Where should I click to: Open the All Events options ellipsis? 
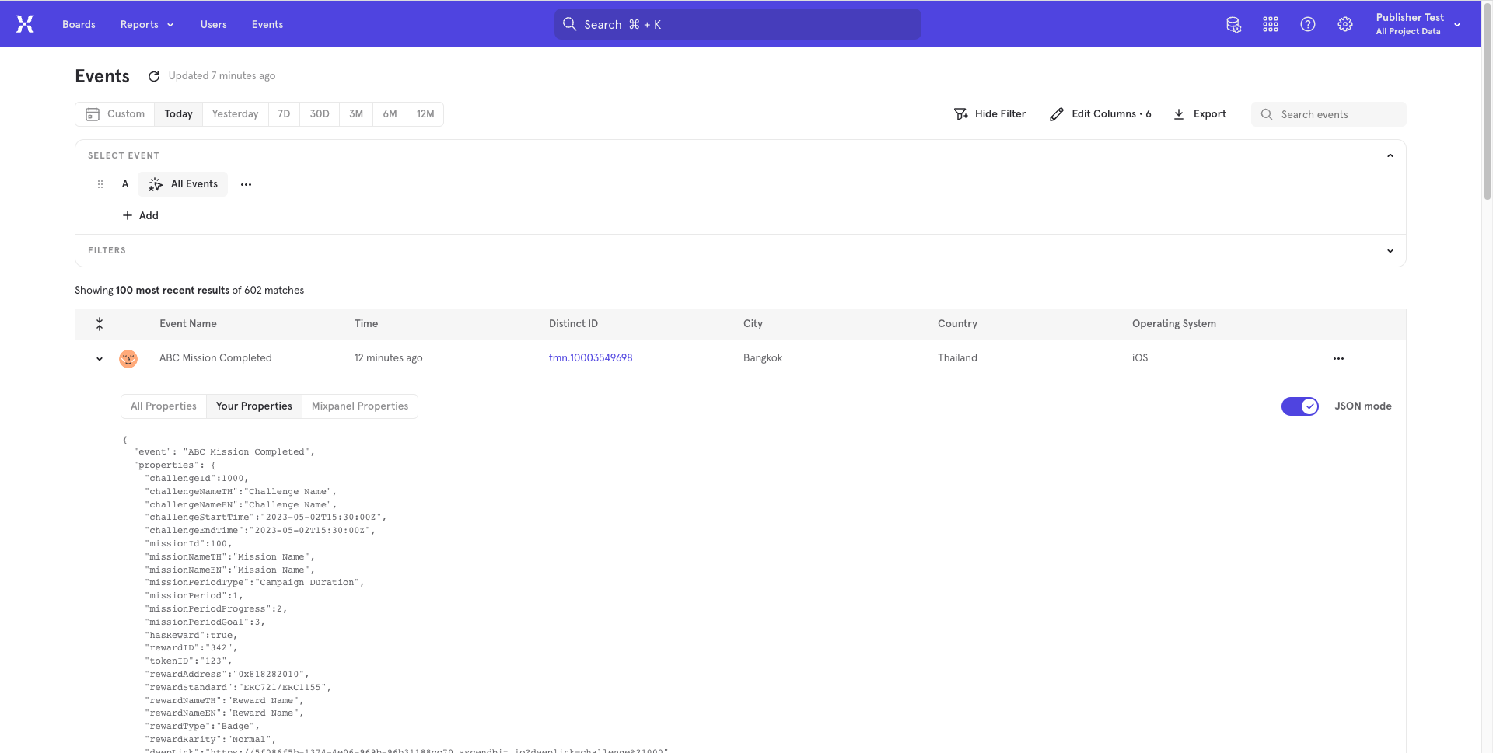click(246, 185)
